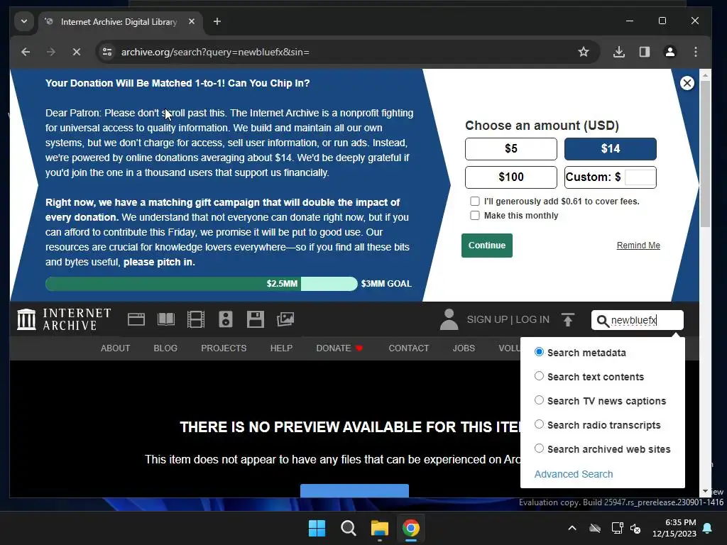The image size is (727, 545).
Task: Select Search radio transcripts option
Action: coord(539,424)
